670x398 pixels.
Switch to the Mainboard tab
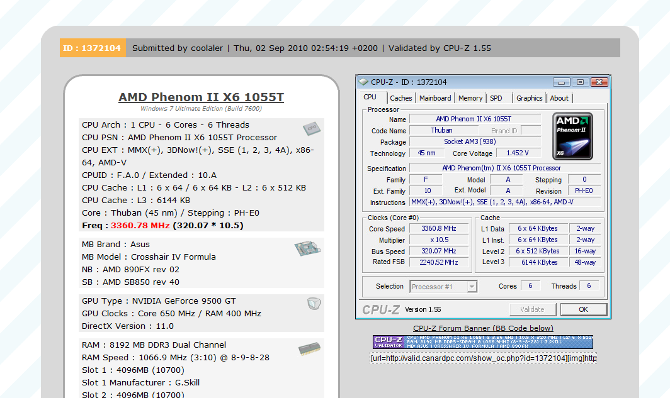pyautogui.click(x=435, y=98)
